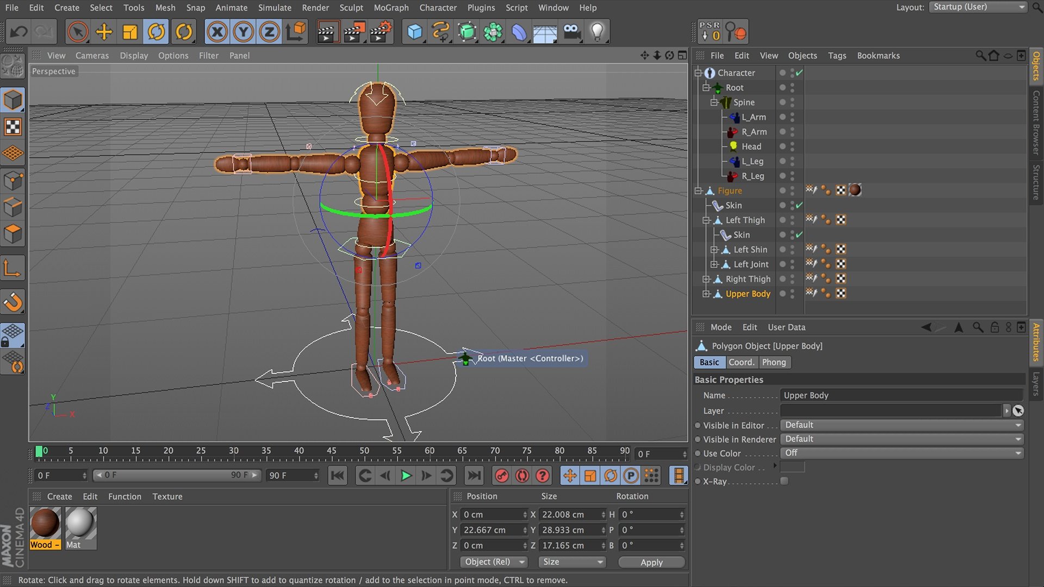Viewport: 1044px width, 587px height.
Task: Go to start of animation
Action: point(338,476)
